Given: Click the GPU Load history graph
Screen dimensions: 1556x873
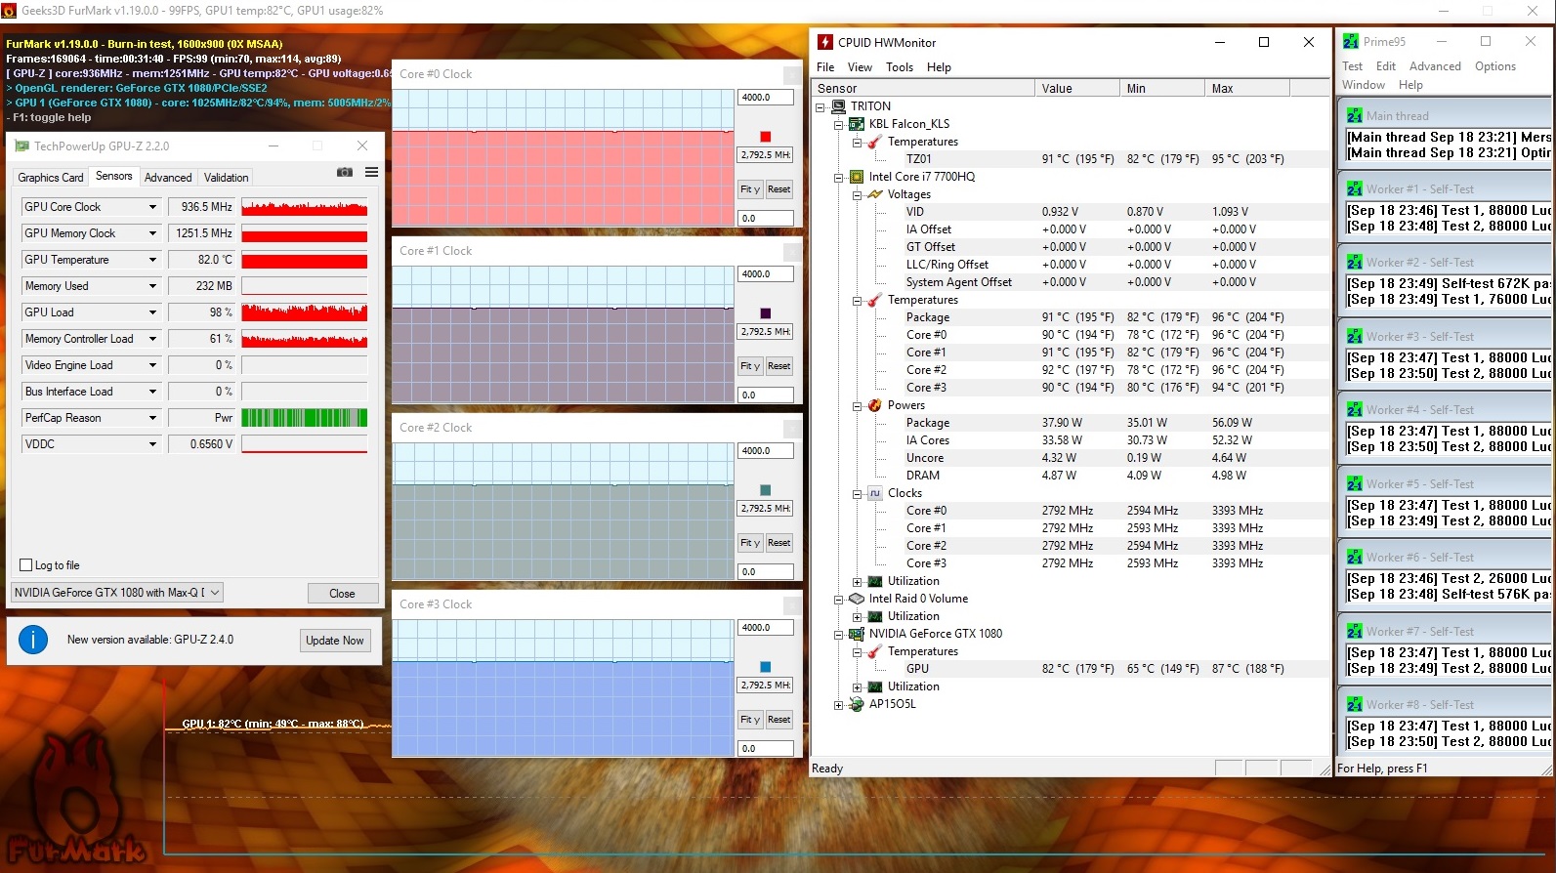Looking at the screenshot, I should pyautogui.click(x=305, y=312).
